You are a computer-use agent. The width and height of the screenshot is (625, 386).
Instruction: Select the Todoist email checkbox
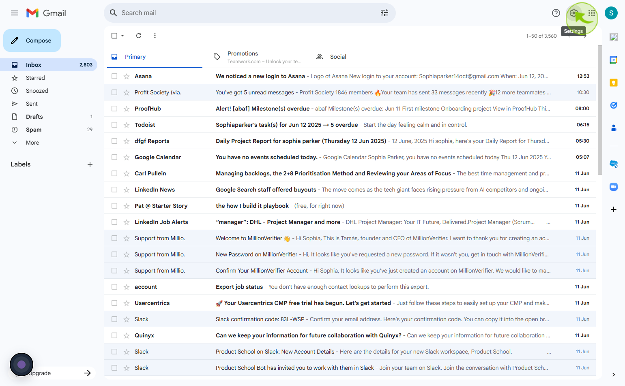tap(114, 125)
